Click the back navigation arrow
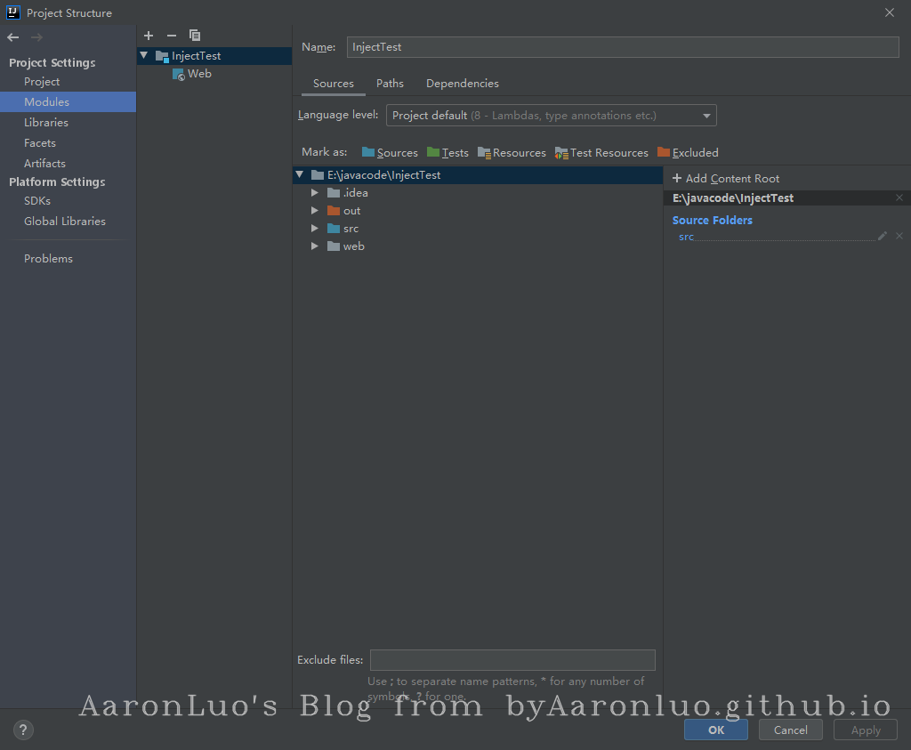This screenshot has height=750, width=911. point(13,37)
